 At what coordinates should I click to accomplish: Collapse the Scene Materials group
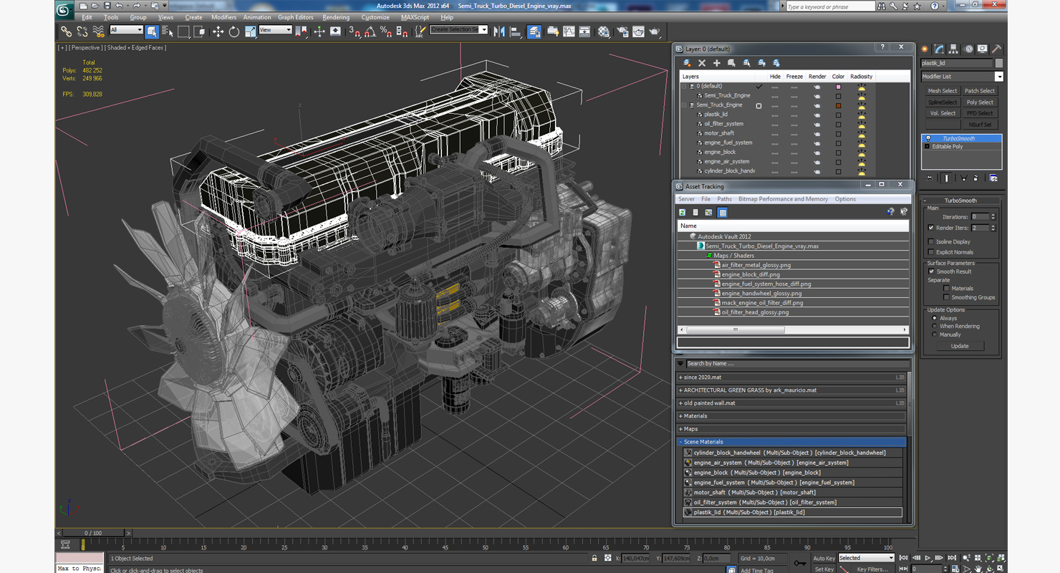pos(791,442)
